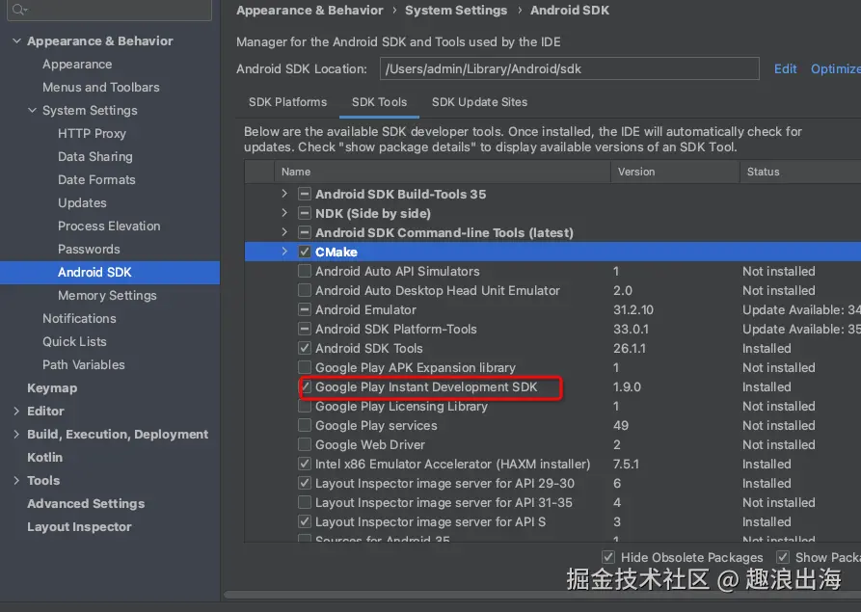Image resolution: width=861 pixels, height=612 pixels.
Task: Collapse the System Settings subtree
Action: point(33,110)
